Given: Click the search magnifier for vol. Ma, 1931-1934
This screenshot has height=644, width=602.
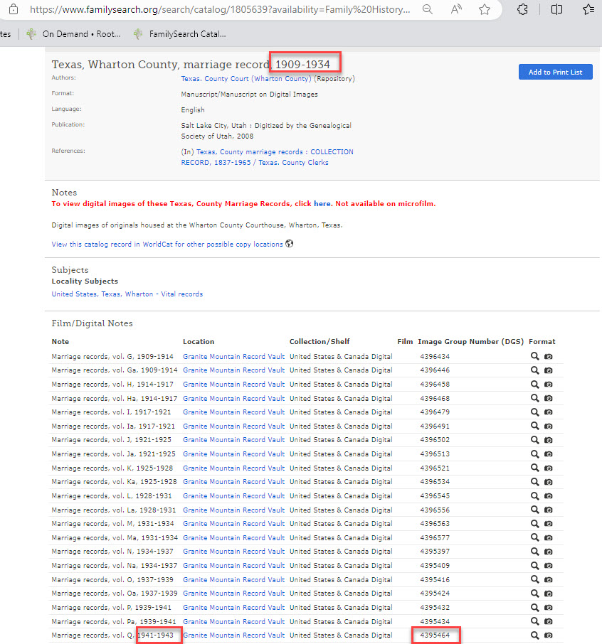Looking at the screenshot, I should [x=534, y=537].
